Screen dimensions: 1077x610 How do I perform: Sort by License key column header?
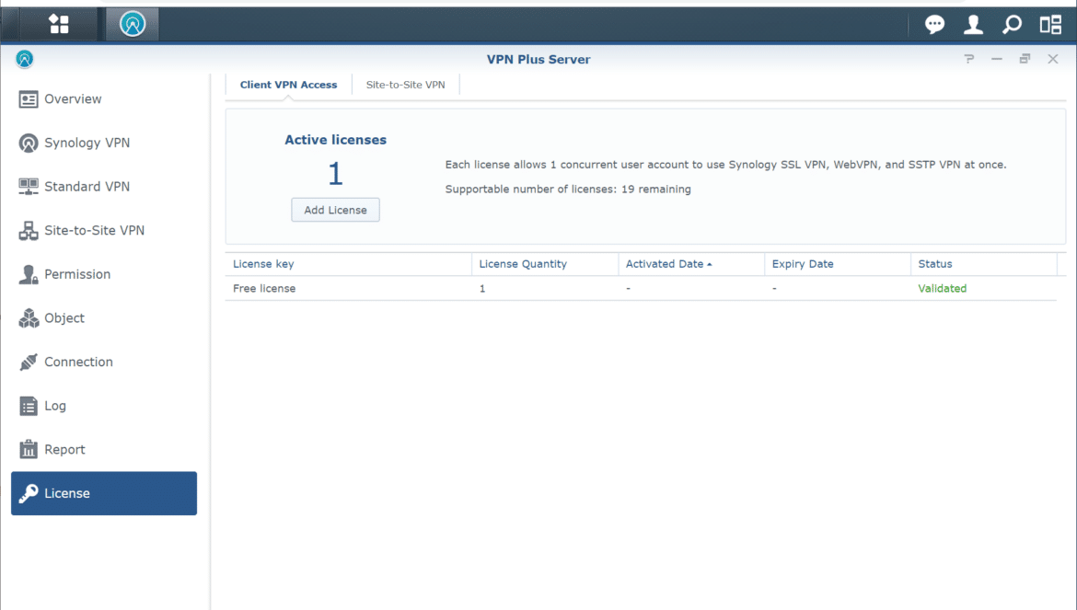[x=348, y=264]
